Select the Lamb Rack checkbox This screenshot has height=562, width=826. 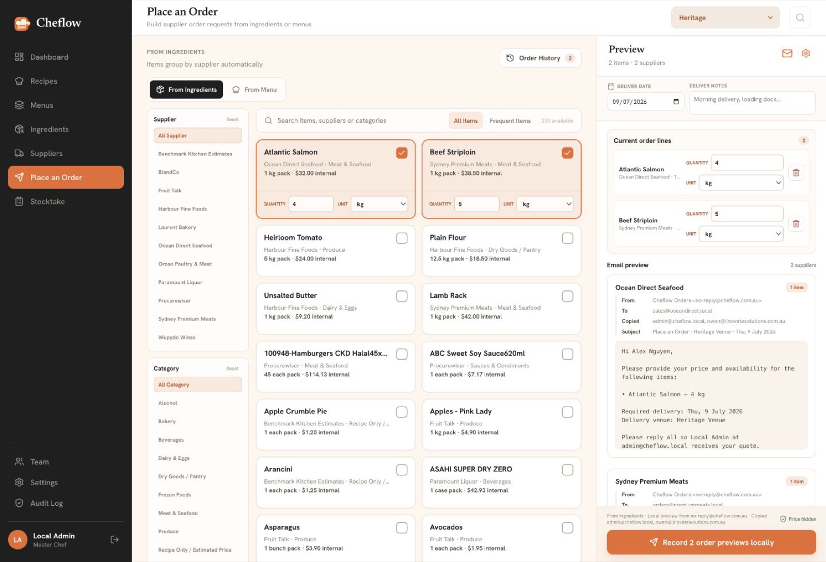click(x=567, y=296)
